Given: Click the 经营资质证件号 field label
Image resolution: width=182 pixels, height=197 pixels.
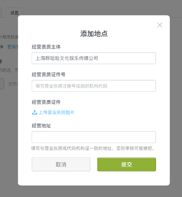Looking at the screenshot, I should click(49, 74).
